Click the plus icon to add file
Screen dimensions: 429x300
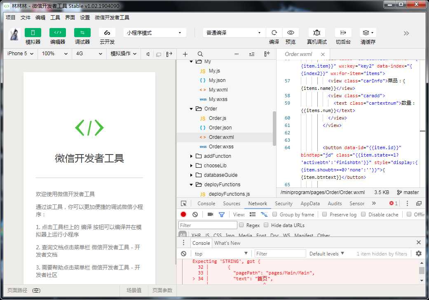pos(185,54)
